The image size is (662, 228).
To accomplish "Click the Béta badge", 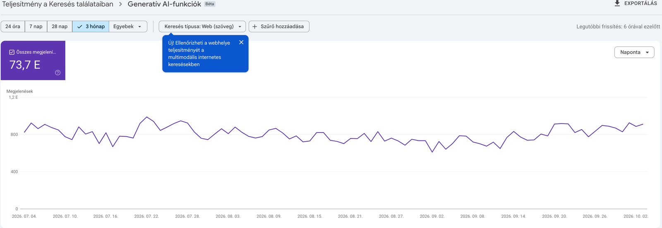I will (x=210, y=4).
